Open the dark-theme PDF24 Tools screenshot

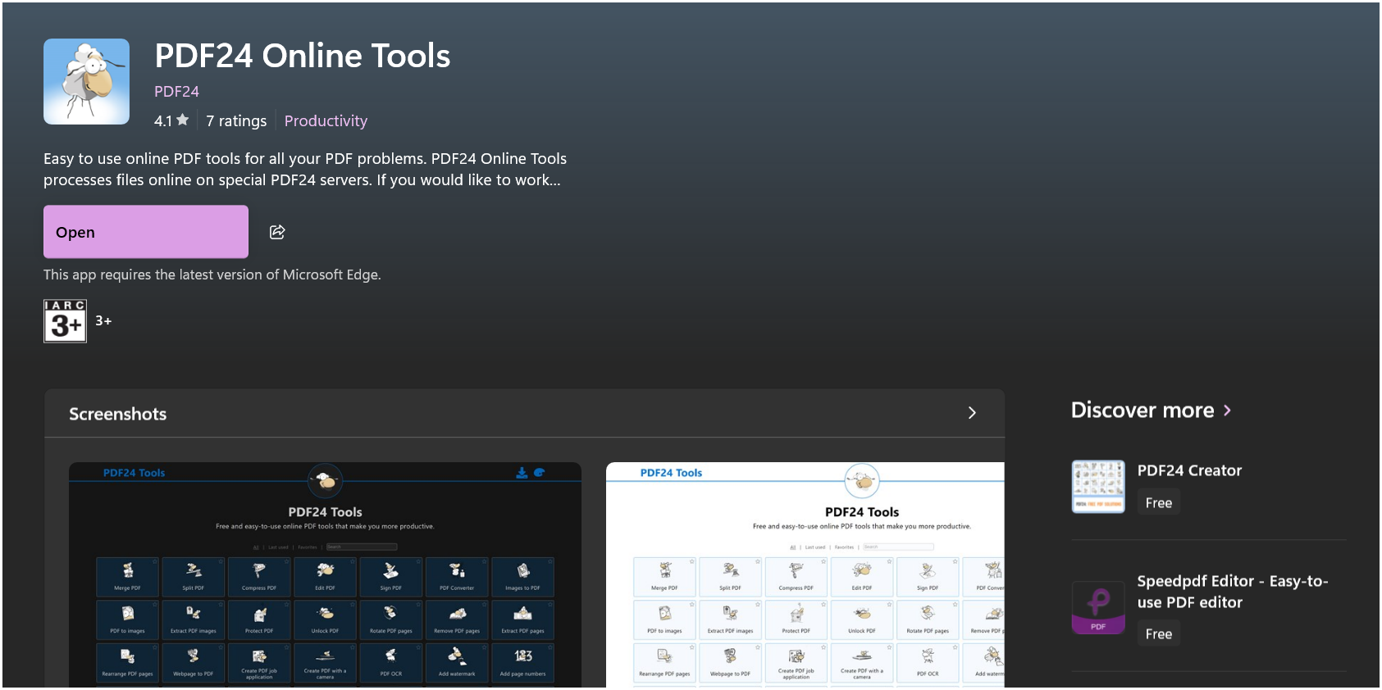coord(325,574)
